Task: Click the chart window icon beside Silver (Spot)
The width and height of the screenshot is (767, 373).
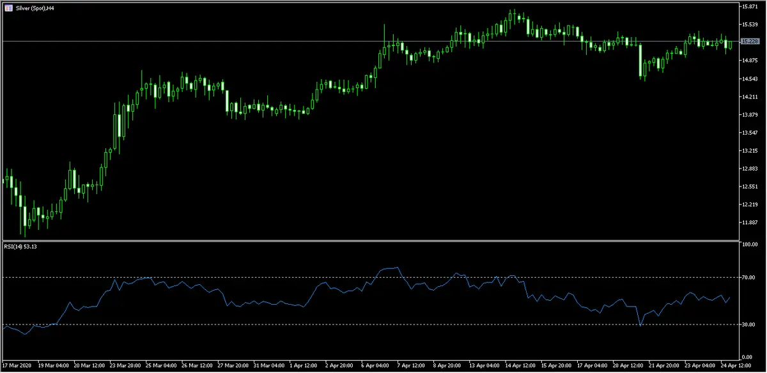Action: tap(7, 7)
